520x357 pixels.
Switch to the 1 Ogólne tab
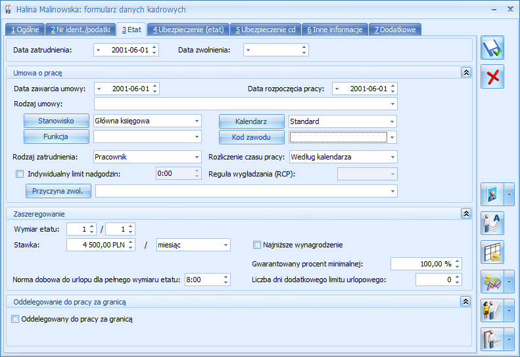tap(25, 30)
